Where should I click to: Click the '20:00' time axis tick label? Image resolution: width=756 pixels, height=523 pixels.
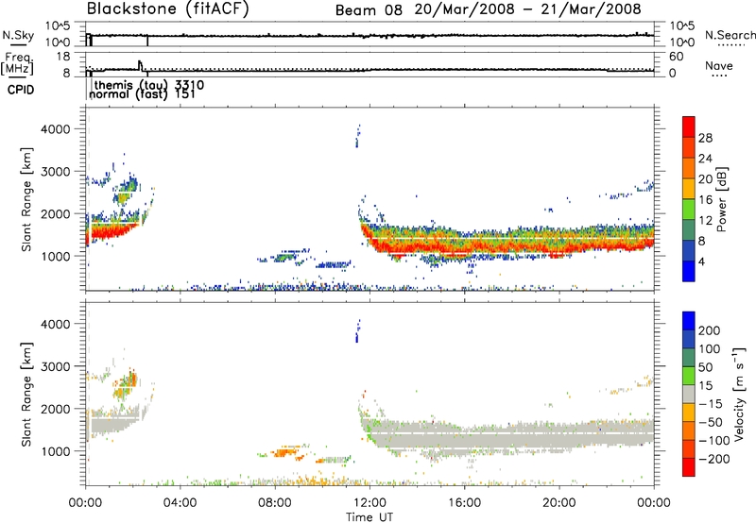click(x=559, y=503)
